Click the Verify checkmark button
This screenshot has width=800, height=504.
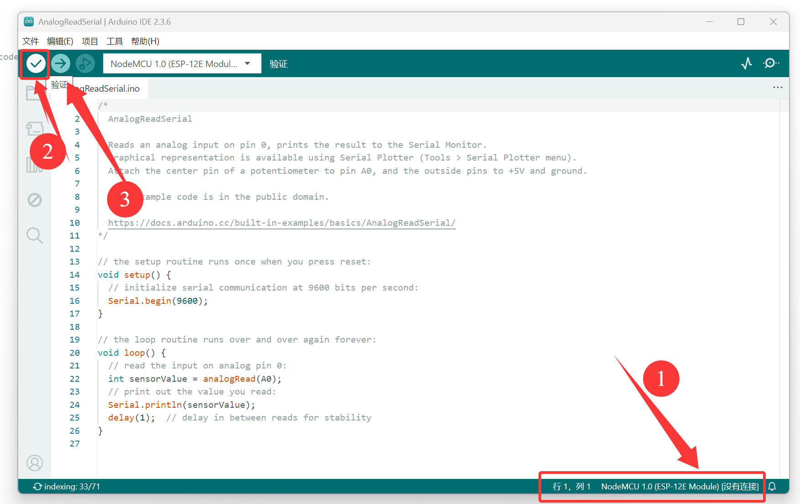[36, 63]
